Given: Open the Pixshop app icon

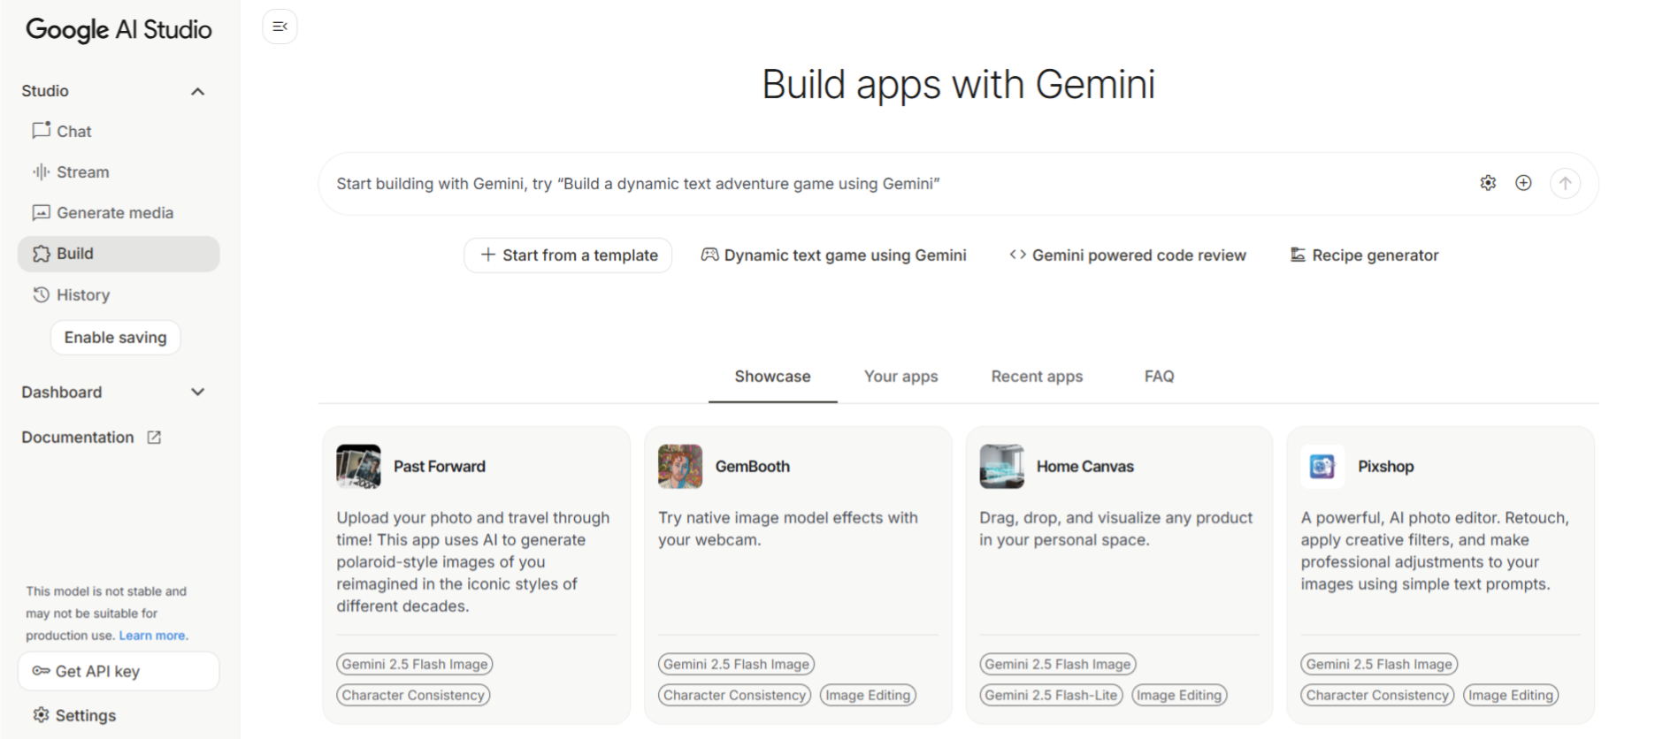Looking at the screenshot, I should tap(1322, 466).
